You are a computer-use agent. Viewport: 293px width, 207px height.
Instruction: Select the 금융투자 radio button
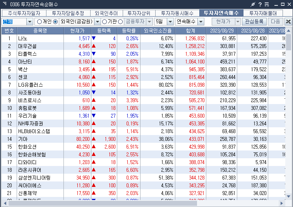(120, 22)
